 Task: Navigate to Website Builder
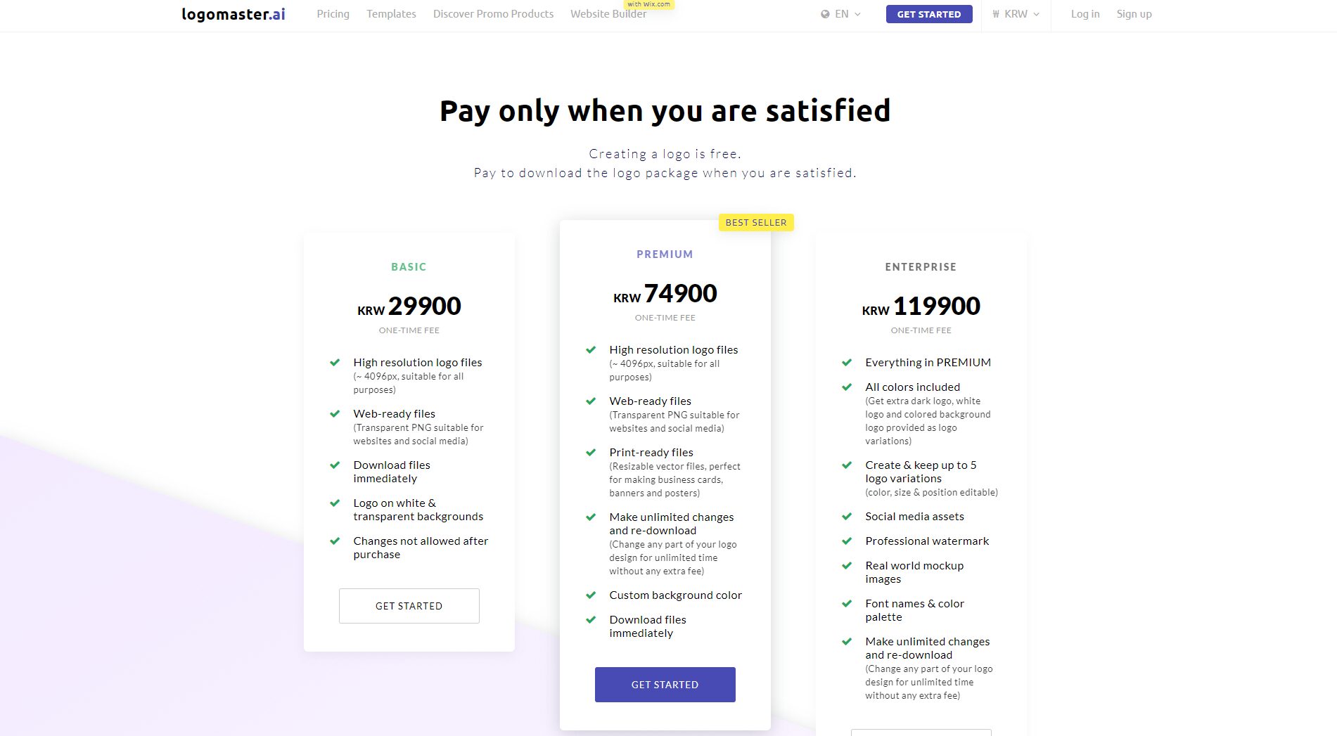coord(608,13)
